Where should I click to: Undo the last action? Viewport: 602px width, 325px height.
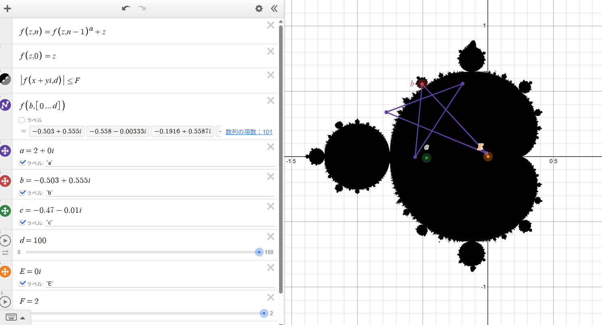tap(125, 8)
